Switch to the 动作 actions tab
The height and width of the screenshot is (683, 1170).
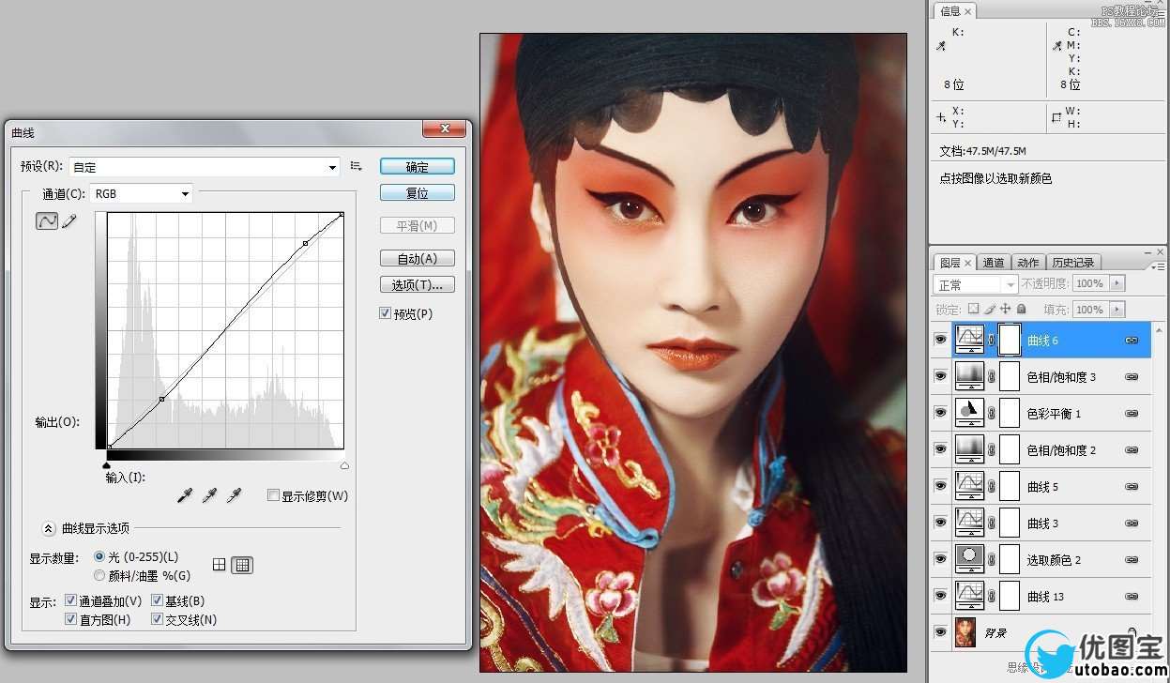(1028, 263)
